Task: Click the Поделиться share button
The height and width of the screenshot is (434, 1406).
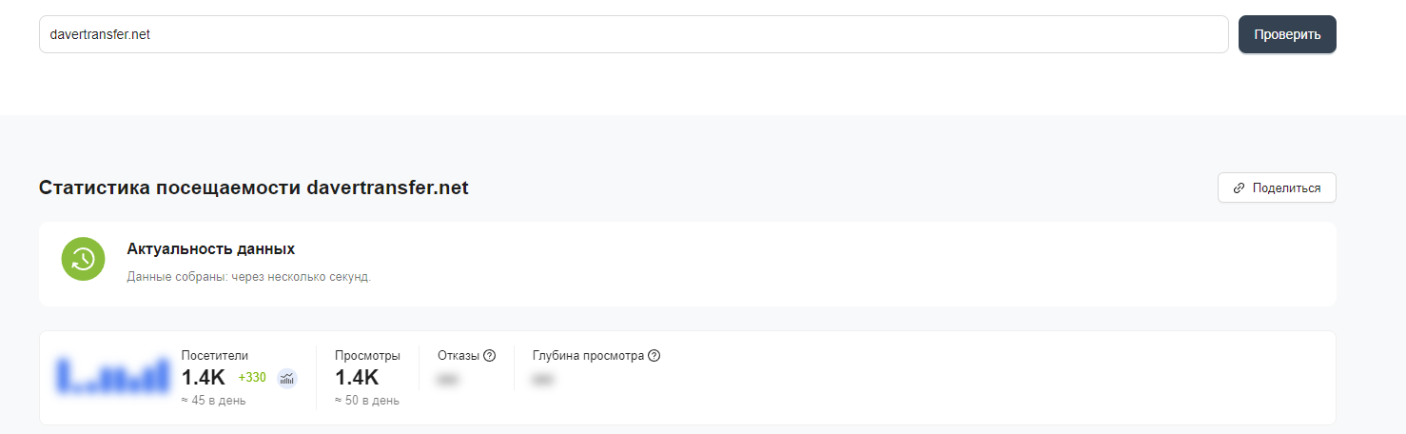Action: pos(1277,188)
